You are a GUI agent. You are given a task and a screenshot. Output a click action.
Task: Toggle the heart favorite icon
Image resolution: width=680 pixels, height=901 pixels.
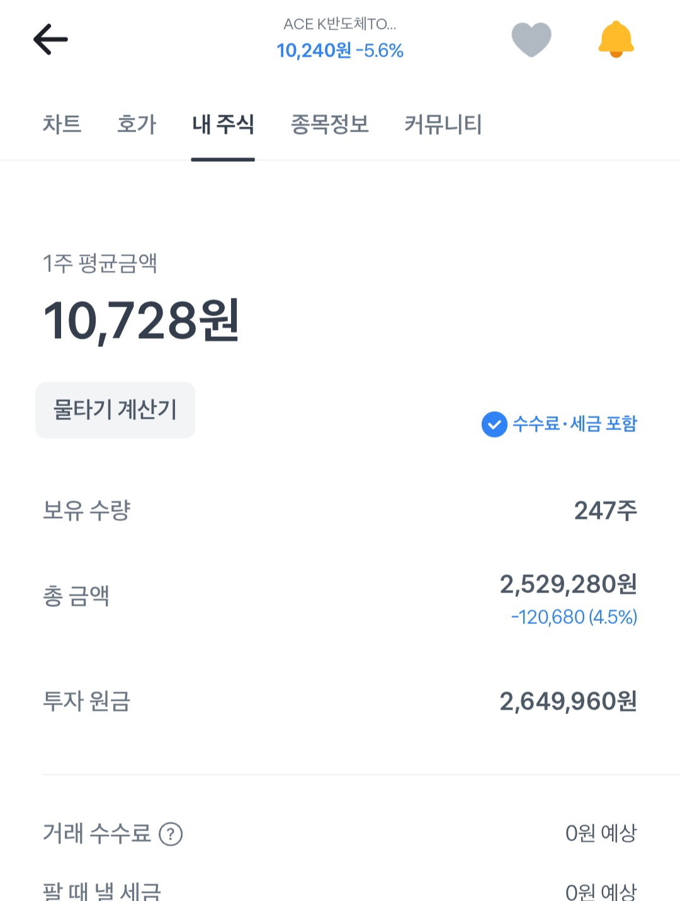(531, 39)
